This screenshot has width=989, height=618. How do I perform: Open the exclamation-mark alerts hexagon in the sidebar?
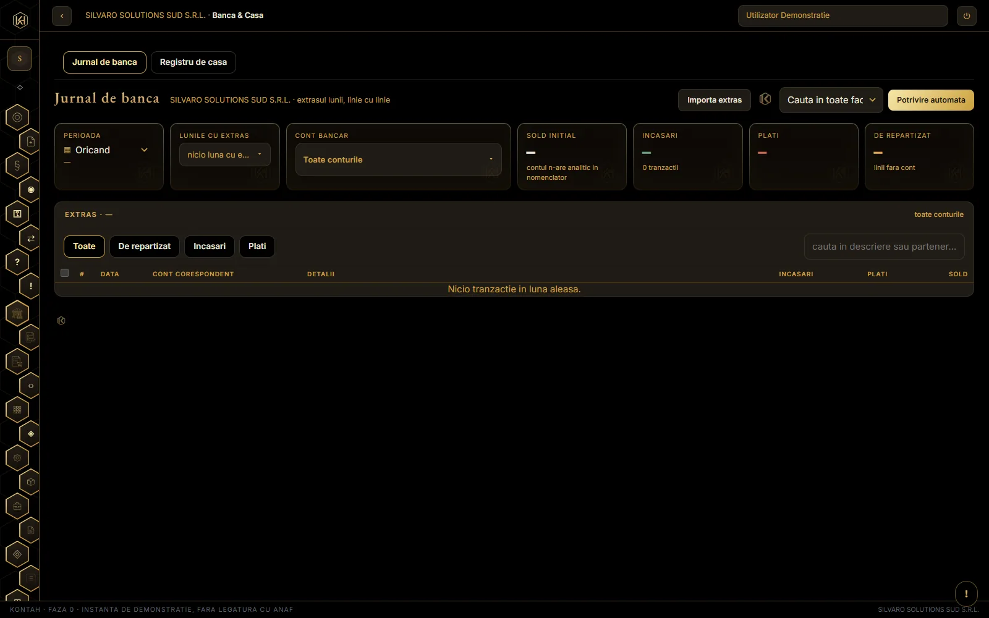[x=30, y=286]
